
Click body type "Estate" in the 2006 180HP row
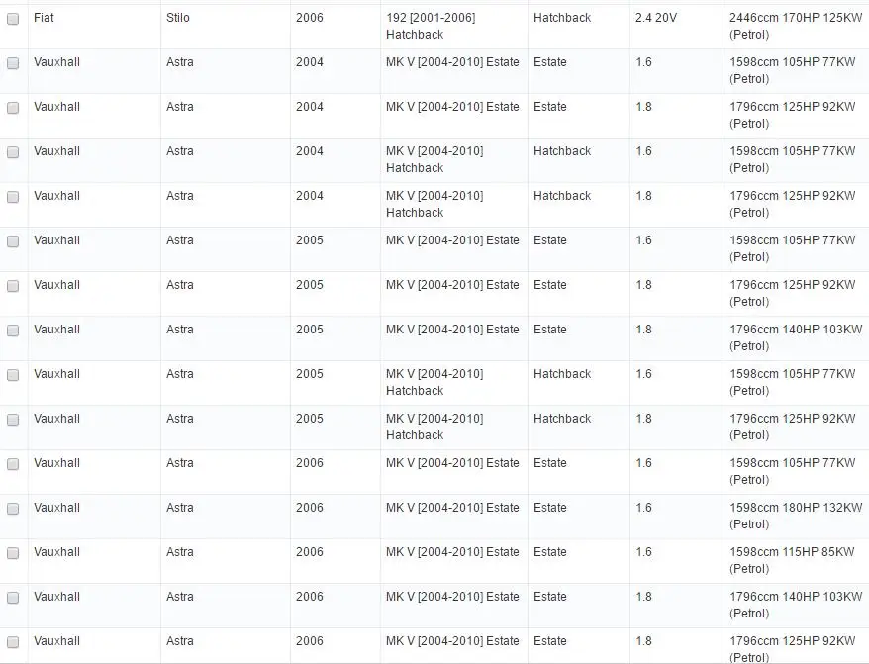[549, 507]
